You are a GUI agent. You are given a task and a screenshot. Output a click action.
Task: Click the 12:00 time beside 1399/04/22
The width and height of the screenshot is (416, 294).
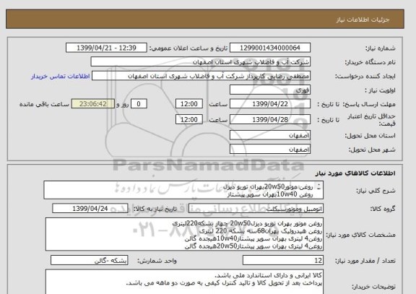[x=189, y=104]
